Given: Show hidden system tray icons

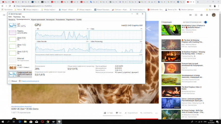Looking at the screenshot, I should pos(196,122).
